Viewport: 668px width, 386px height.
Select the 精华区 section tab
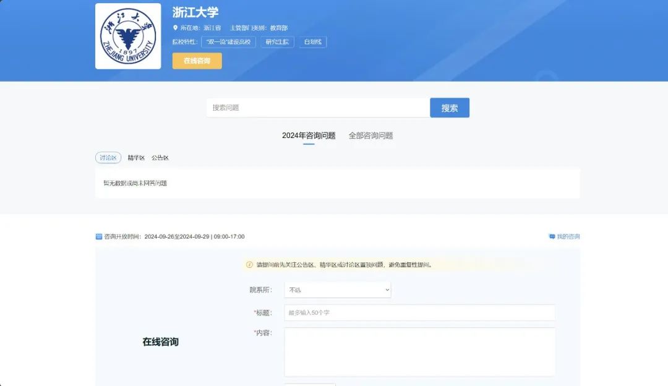(136, 158)
